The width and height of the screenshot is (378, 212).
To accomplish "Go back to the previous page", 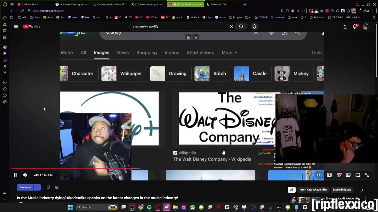I will (x=12, y=11).
